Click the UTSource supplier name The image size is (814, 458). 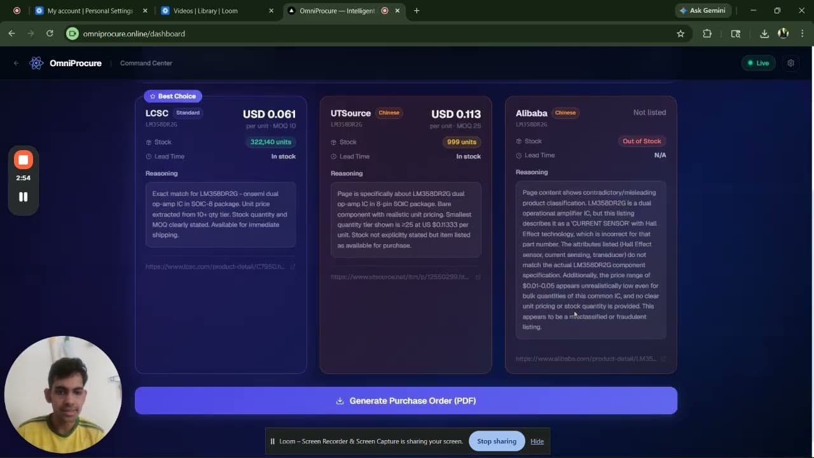click(350, 113)
